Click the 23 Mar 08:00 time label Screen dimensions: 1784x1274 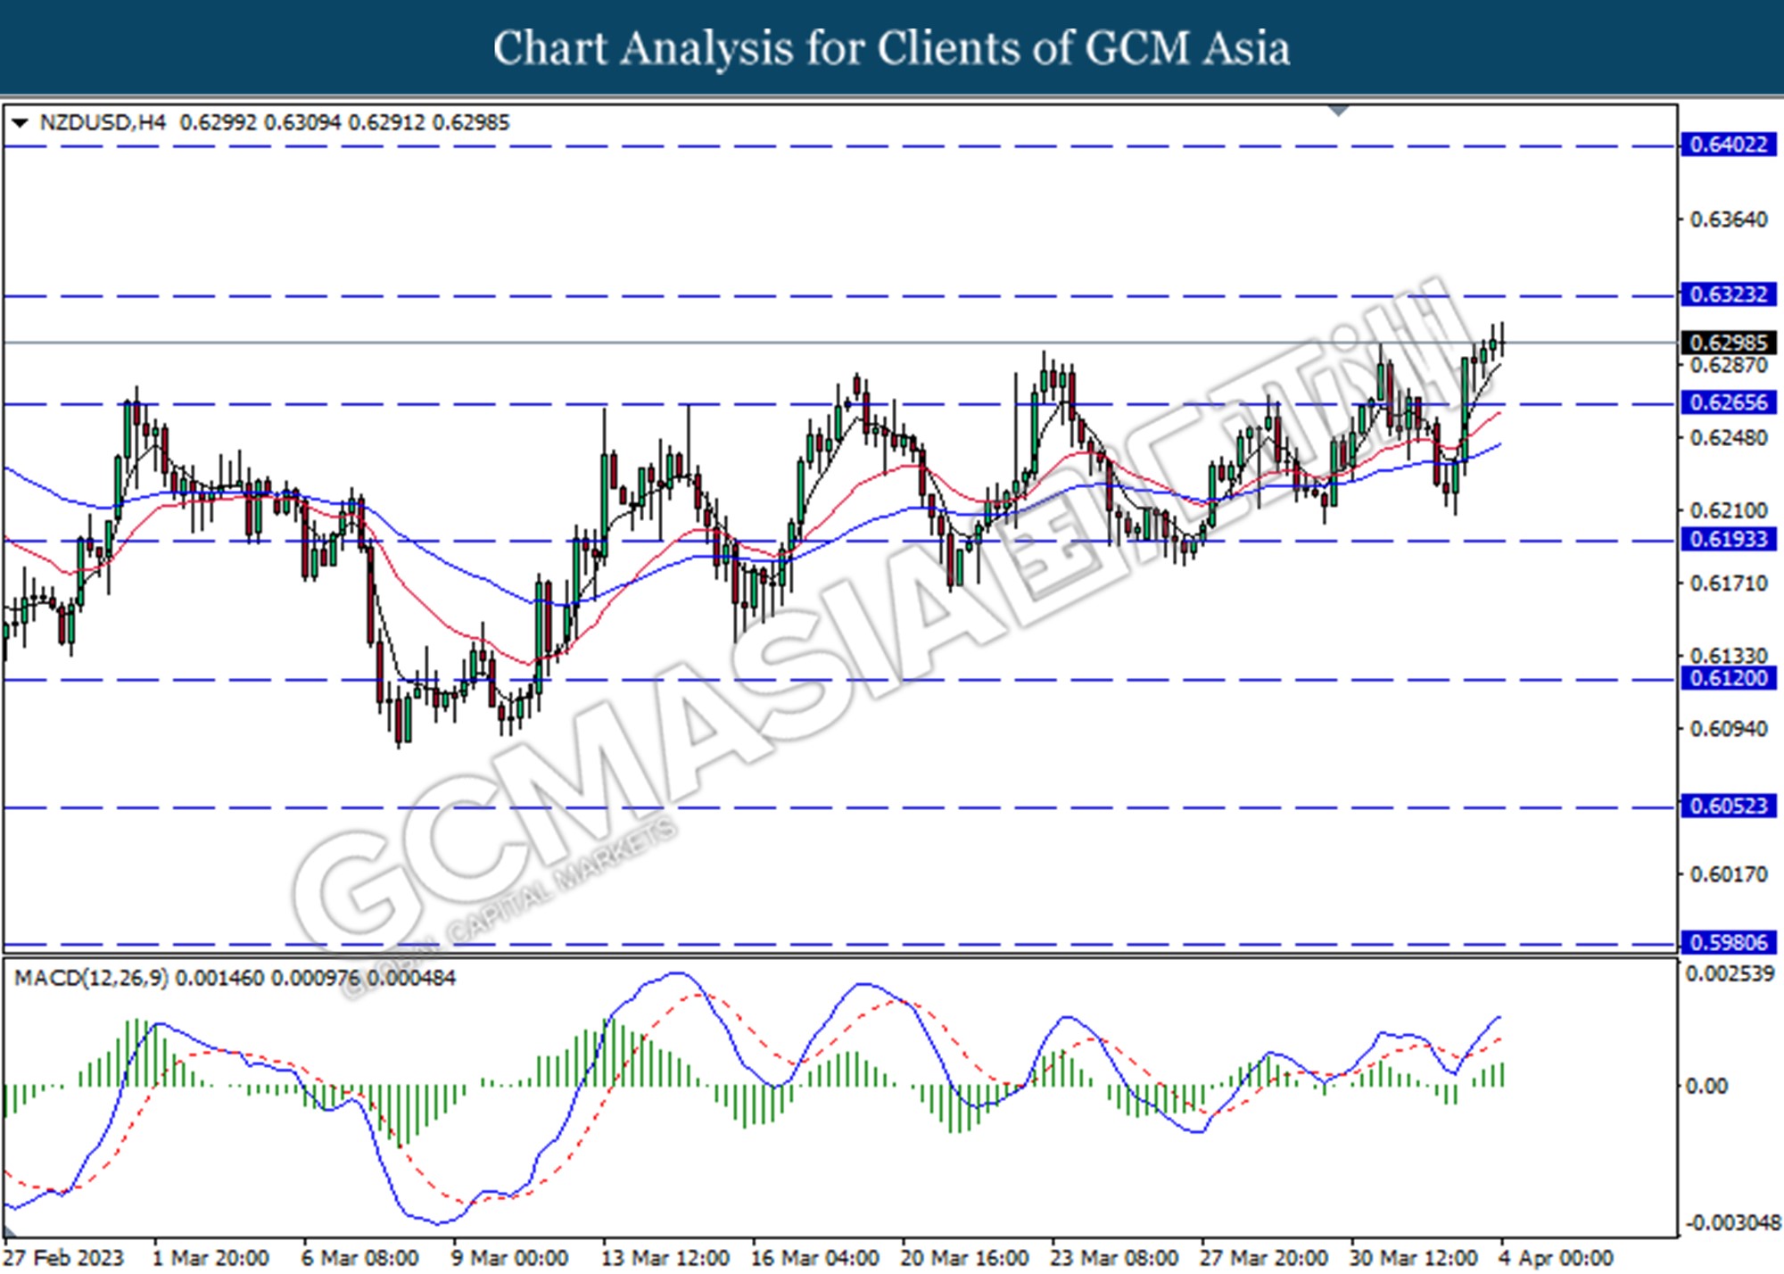1114,1258
